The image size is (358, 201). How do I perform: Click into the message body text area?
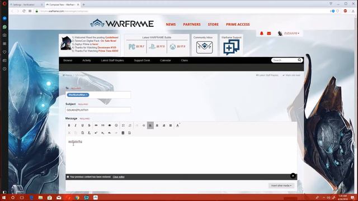pos(181,155)
